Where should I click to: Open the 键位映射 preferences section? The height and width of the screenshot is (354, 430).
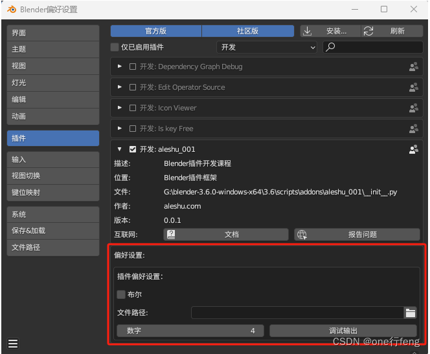pyautogui.click(x=53, y=193)
